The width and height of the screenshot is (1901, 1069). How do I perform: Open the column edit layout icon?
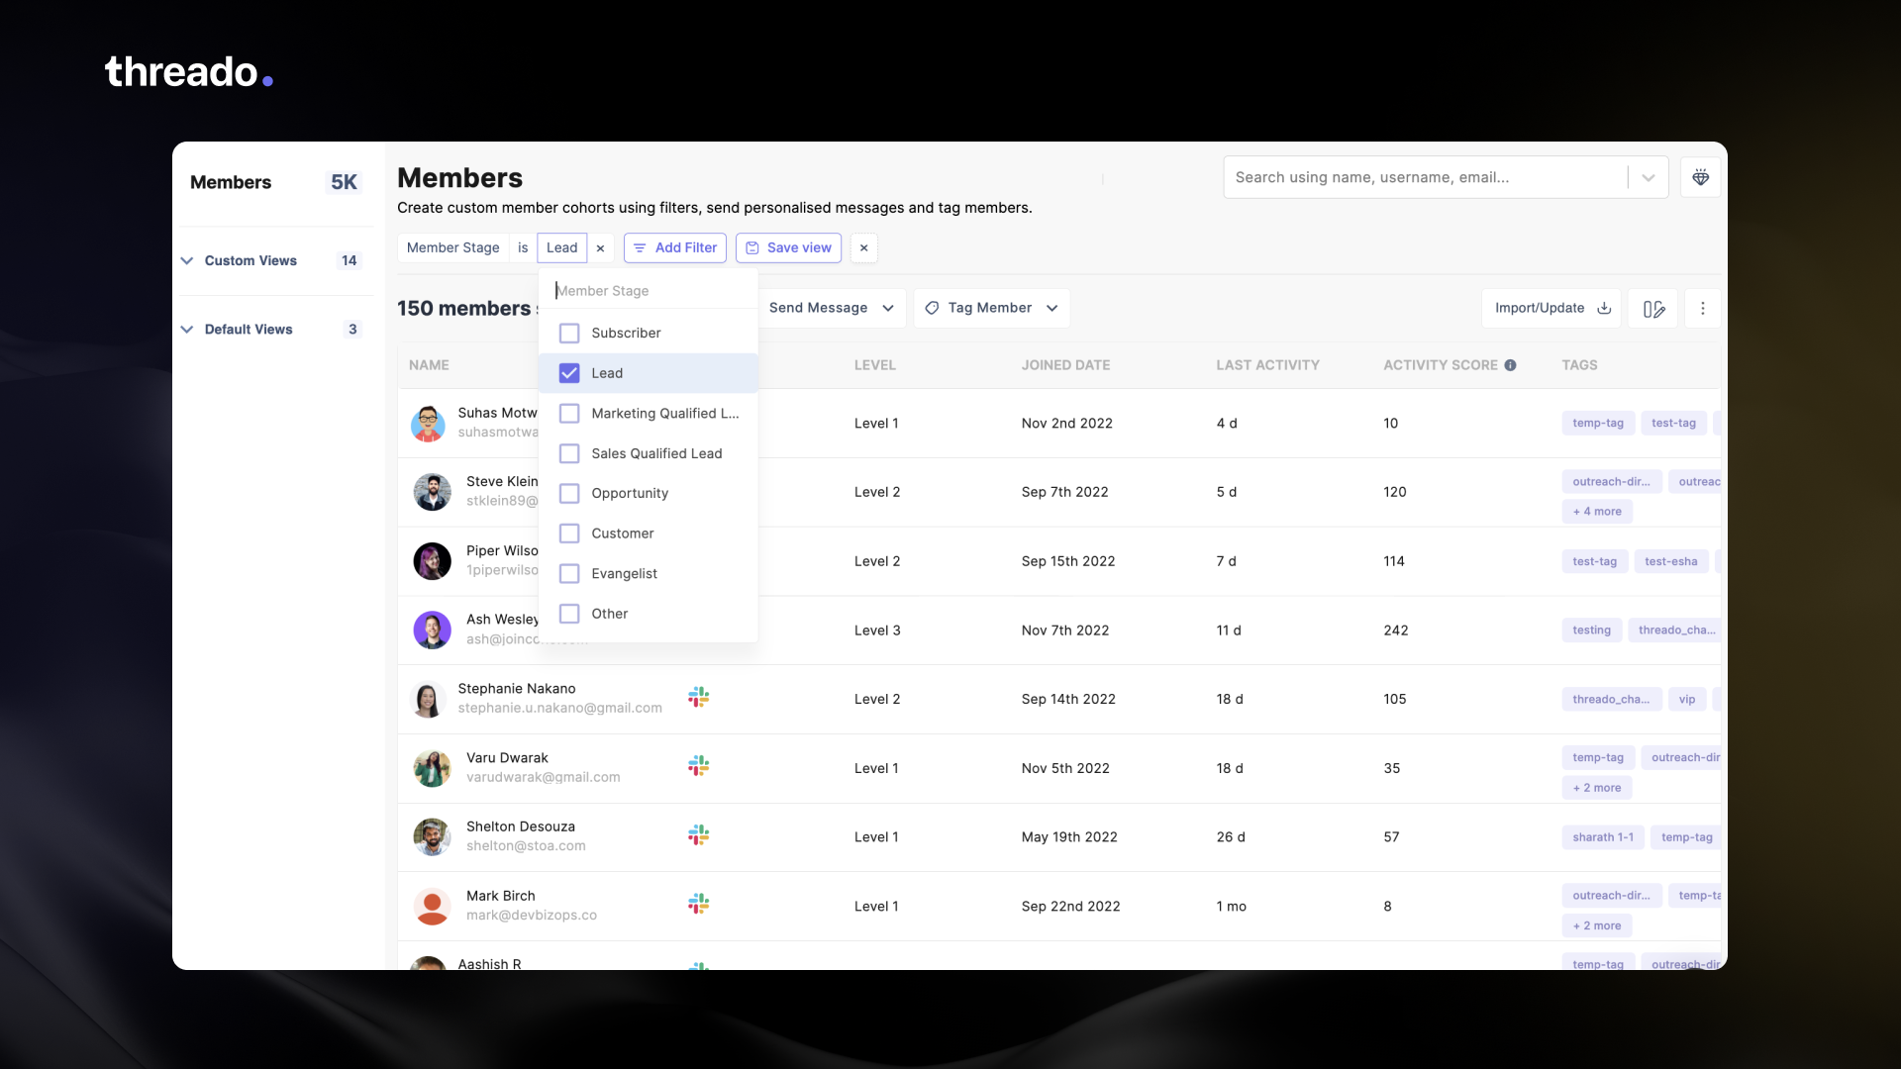coord(1653,309)
